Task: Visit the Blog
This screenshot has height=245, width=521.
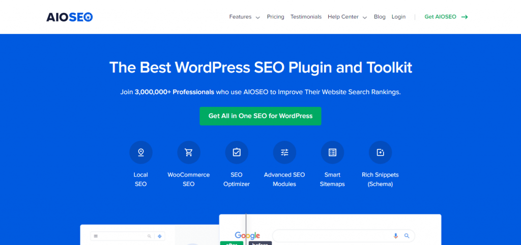Action: 380,17
